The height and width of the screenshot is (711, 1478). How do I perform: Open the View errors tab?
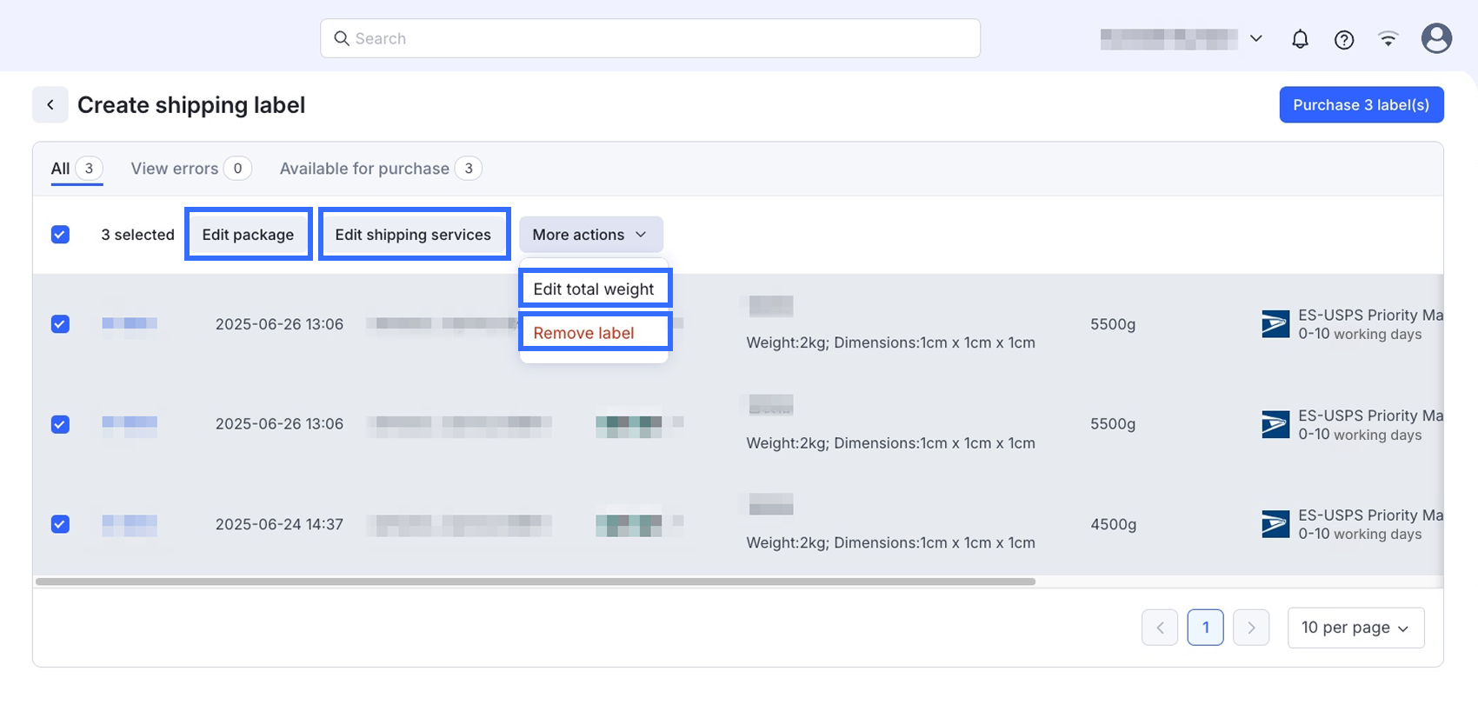coord(191,169)
